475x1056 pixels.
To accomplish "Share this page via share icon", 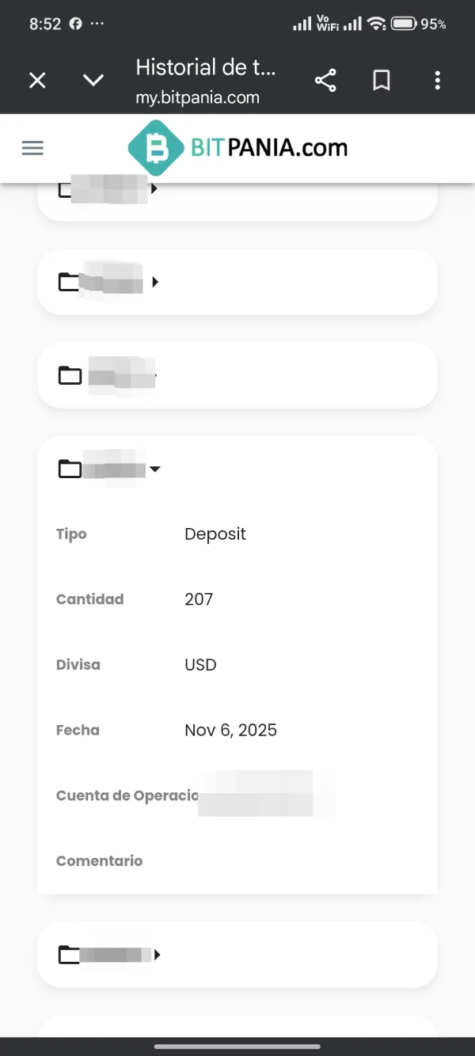I will pos(325,80).
